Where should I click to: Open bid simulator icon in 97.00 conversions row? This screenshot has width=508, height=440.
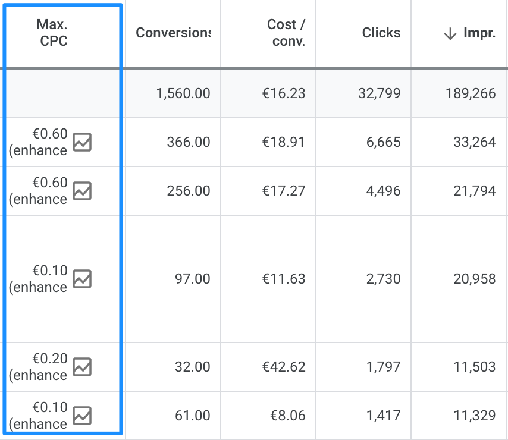click(x=82, y=279)
